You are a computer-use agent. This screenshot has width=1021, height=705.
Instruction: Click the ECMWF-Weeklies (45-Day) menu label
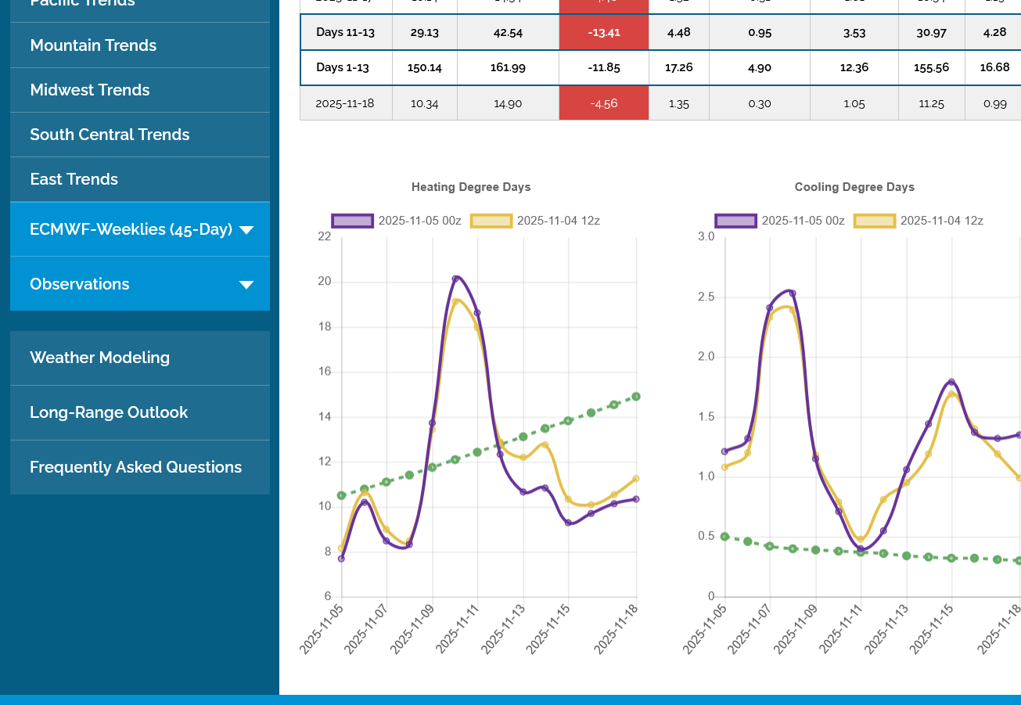pos(131,229)
